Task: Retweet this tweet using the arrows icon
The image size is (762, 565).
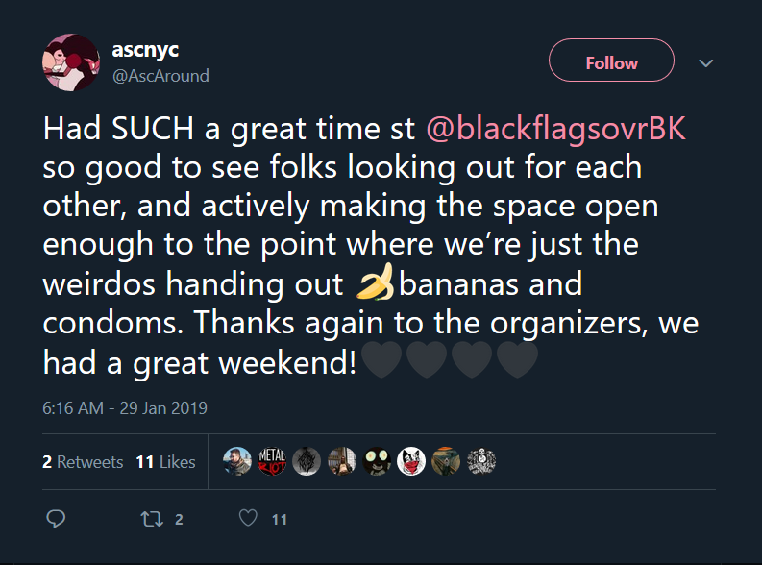Action: click(x=152, y=519)
